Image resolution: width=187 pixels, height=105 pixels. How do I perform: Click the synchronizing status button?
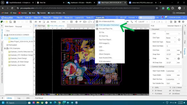(x=146, y=18)
